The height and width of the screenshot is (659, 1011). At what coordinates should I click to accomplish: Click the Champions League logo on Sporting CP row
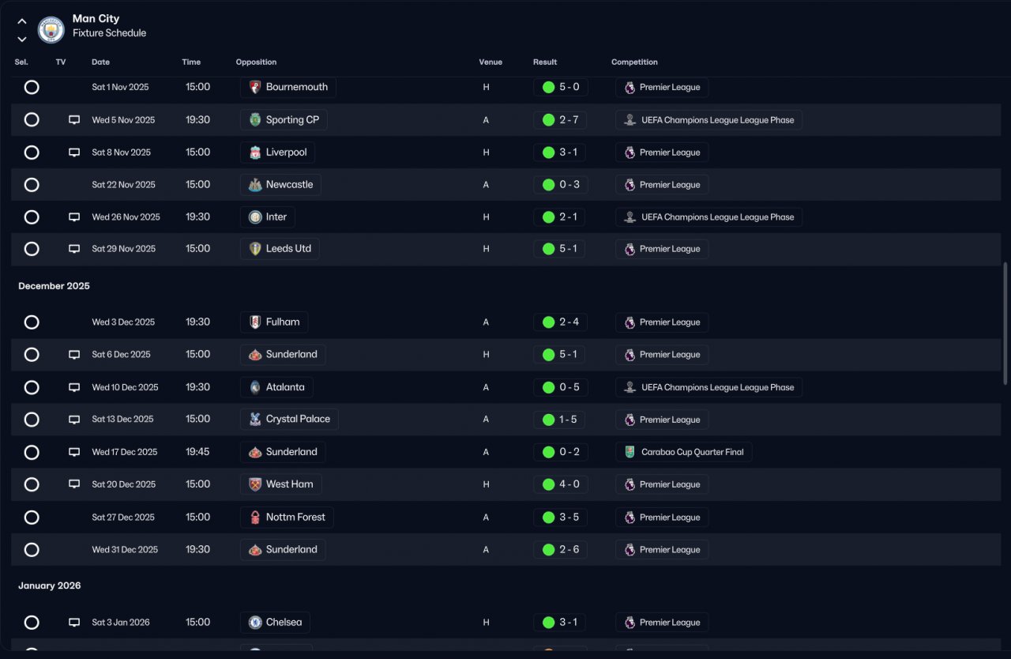[630, 120]
